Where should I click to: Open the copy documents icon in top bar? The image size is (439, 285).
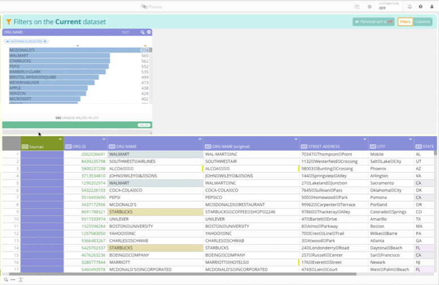tap(357, 7)
